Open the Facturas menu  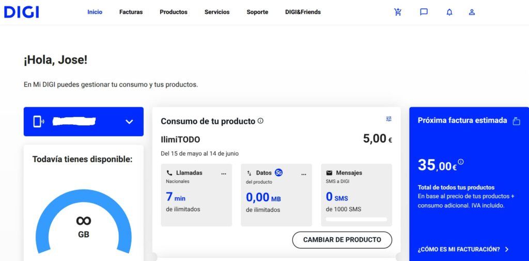click(131, 12)
